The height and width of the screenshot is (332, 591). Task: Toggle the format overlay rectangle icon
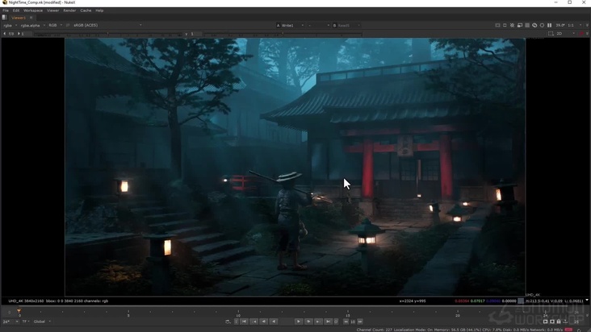click(551, 34)
